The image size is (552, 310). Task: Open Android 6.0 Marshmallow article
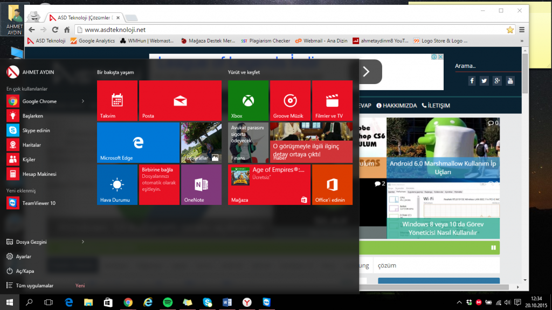pyautogui.click(x=443, y=148)
